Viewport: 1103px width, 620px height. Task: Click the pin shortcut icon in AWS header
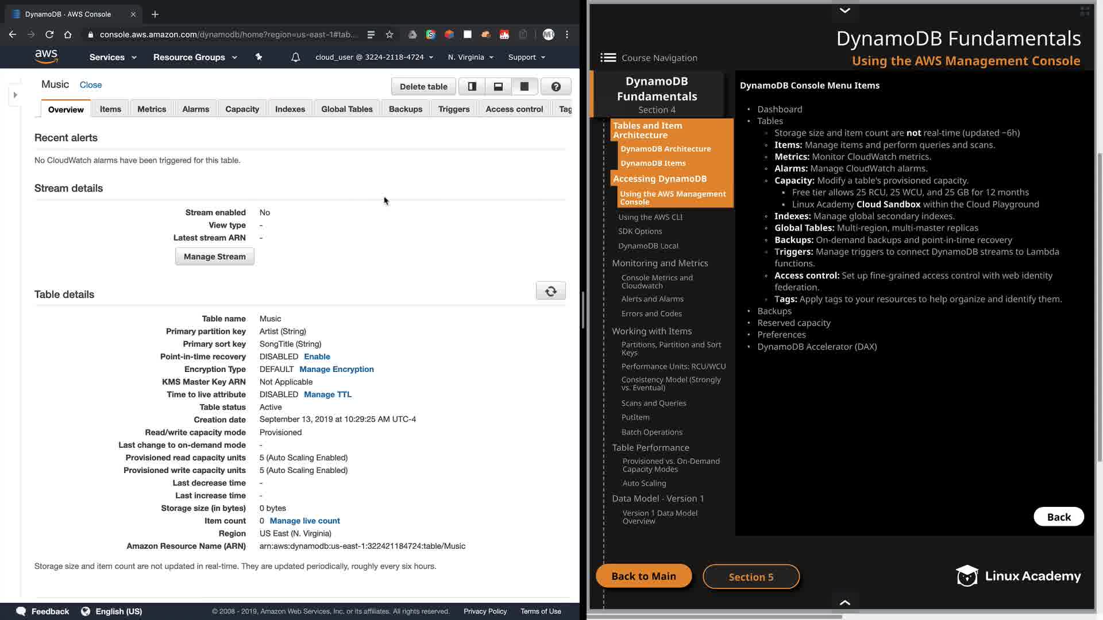259,57
